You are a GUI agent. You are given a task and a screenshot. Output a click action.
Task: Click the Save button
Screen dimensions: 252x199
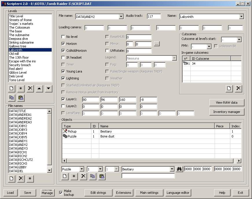[28, 193]
